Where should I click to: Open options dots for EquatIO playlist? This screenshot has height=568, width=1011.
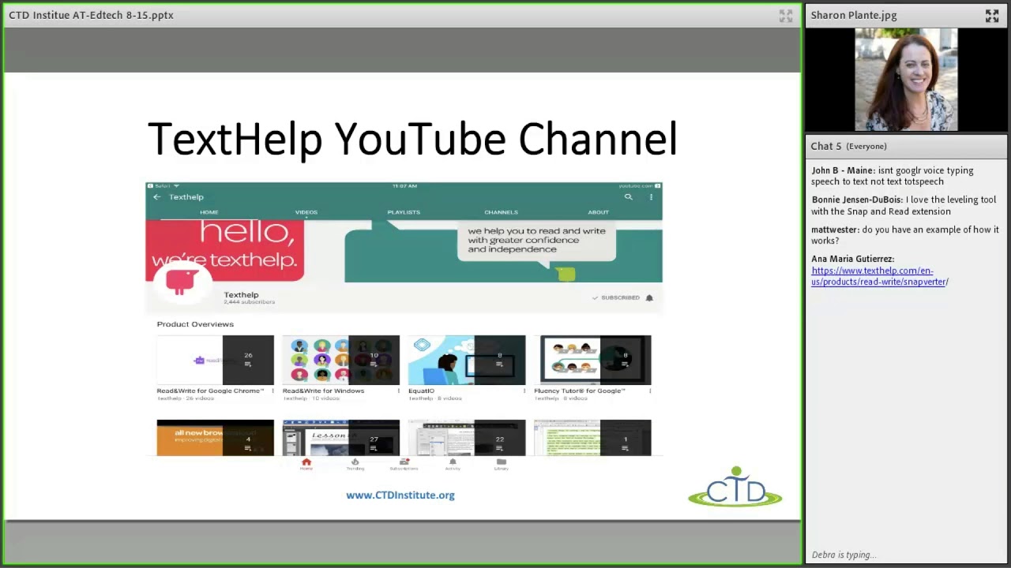(x=524, y=391)
